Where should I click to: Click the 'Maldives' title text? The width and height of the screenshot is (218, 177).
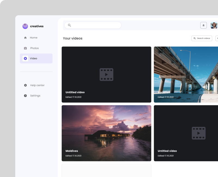click(72, 151)
